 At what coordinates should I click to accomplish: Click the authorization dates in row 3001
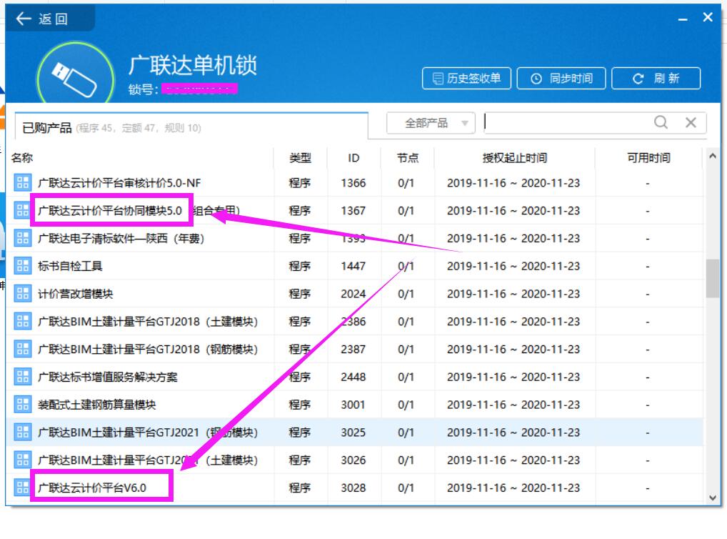(x=513, y=405)
